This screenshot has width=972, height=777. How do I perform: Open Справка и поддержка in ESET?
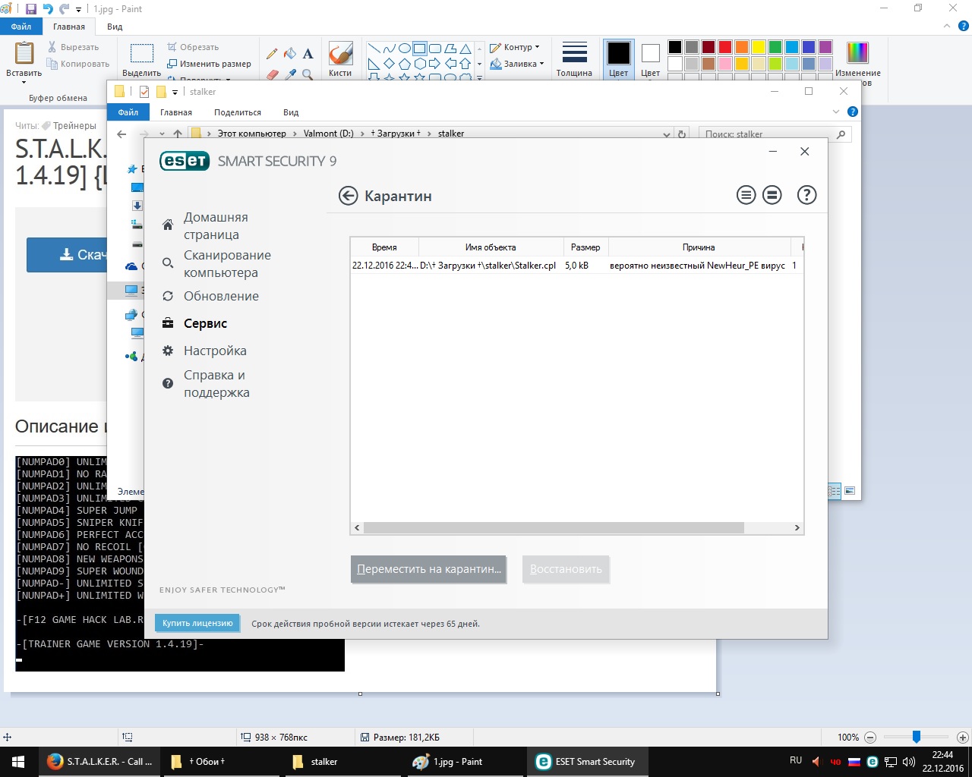[216, 384]
